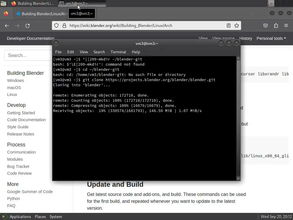The width and height of the screenshot is (293, 220).
Task: Switch to Building Blender Firefox tab
Action: pyautogui.click(x=42, y=14)
